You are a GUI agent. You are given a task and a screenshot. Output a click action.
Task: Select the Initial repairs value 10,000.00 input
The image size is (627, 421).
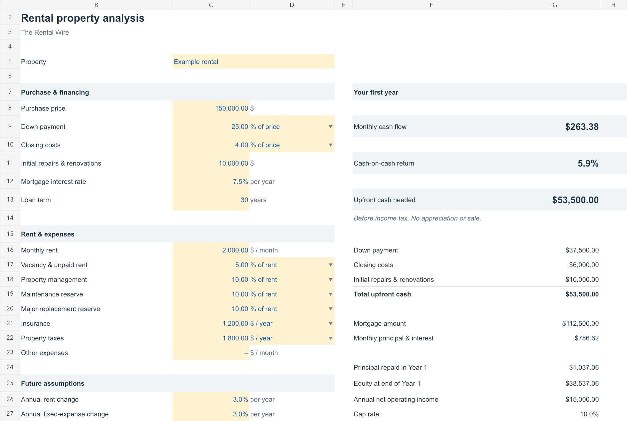click(x=211, y=163)
